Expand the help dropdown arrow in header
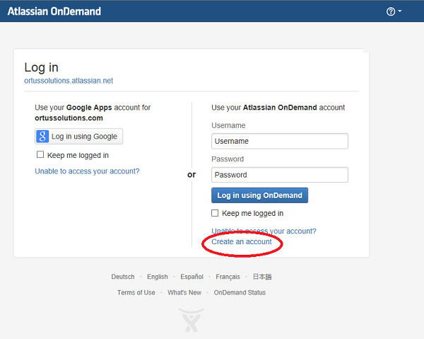The width and height of the screenshot is (424, 339). [x=400, y=12]
